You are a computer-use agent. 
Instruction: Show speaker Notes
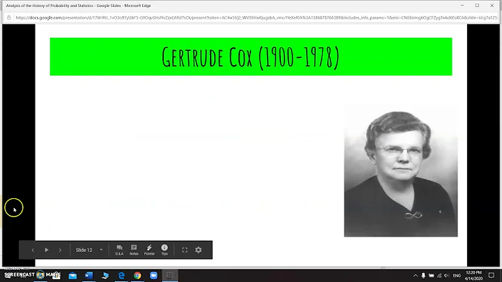(x=134, y=250)
